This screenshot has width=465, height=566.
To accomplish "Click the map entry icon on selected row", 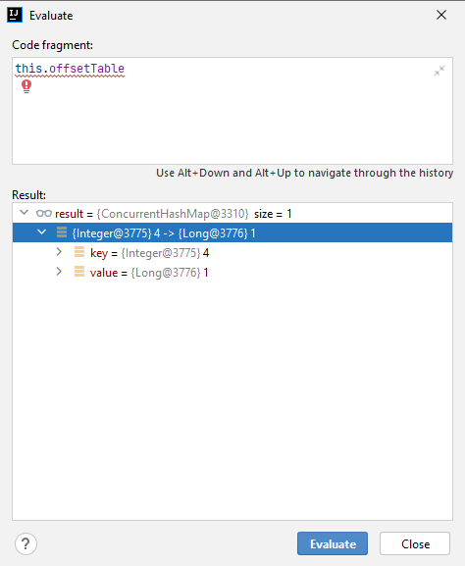I will point(62,232).
